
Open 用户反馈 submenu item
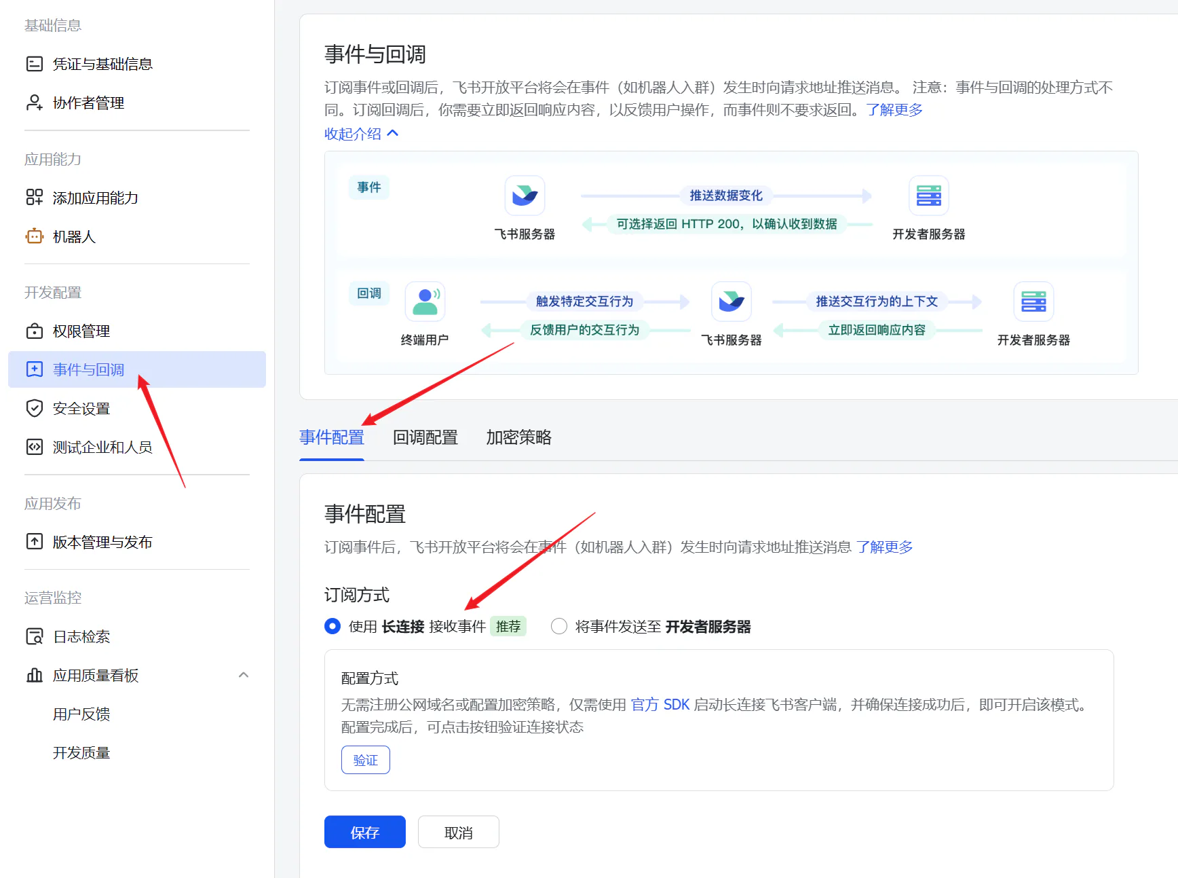81,714
